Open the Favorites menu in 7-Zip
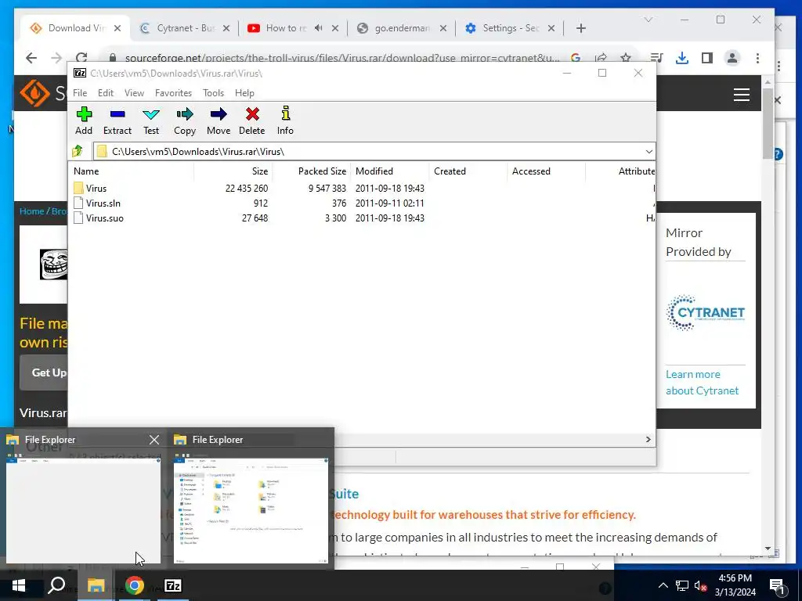Image resolution: width=802 pixels, height=601 pixels. click(173, 93)
